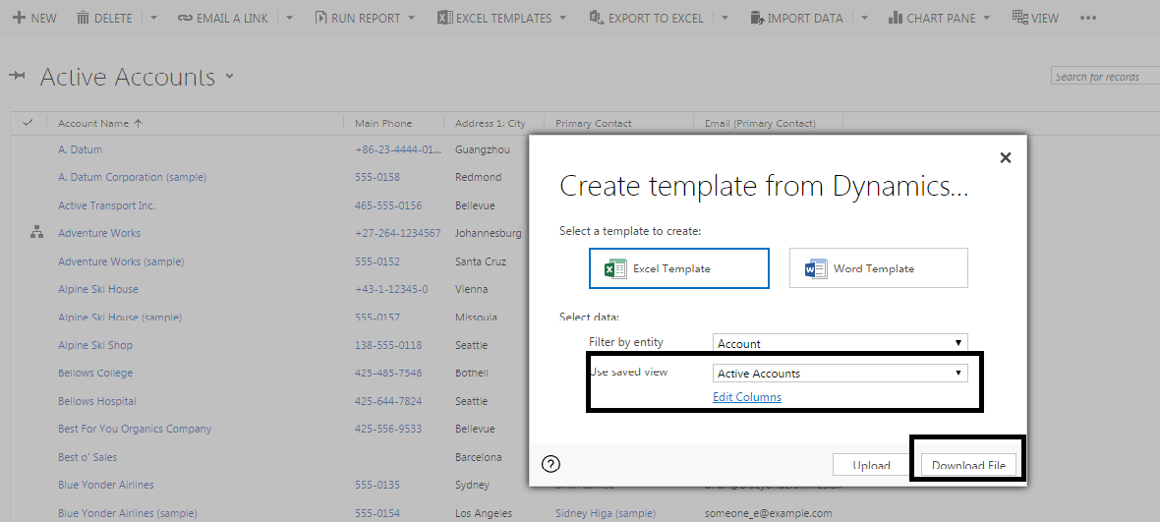Sort by Email (Primary Contact) column

tap(760, 124)
